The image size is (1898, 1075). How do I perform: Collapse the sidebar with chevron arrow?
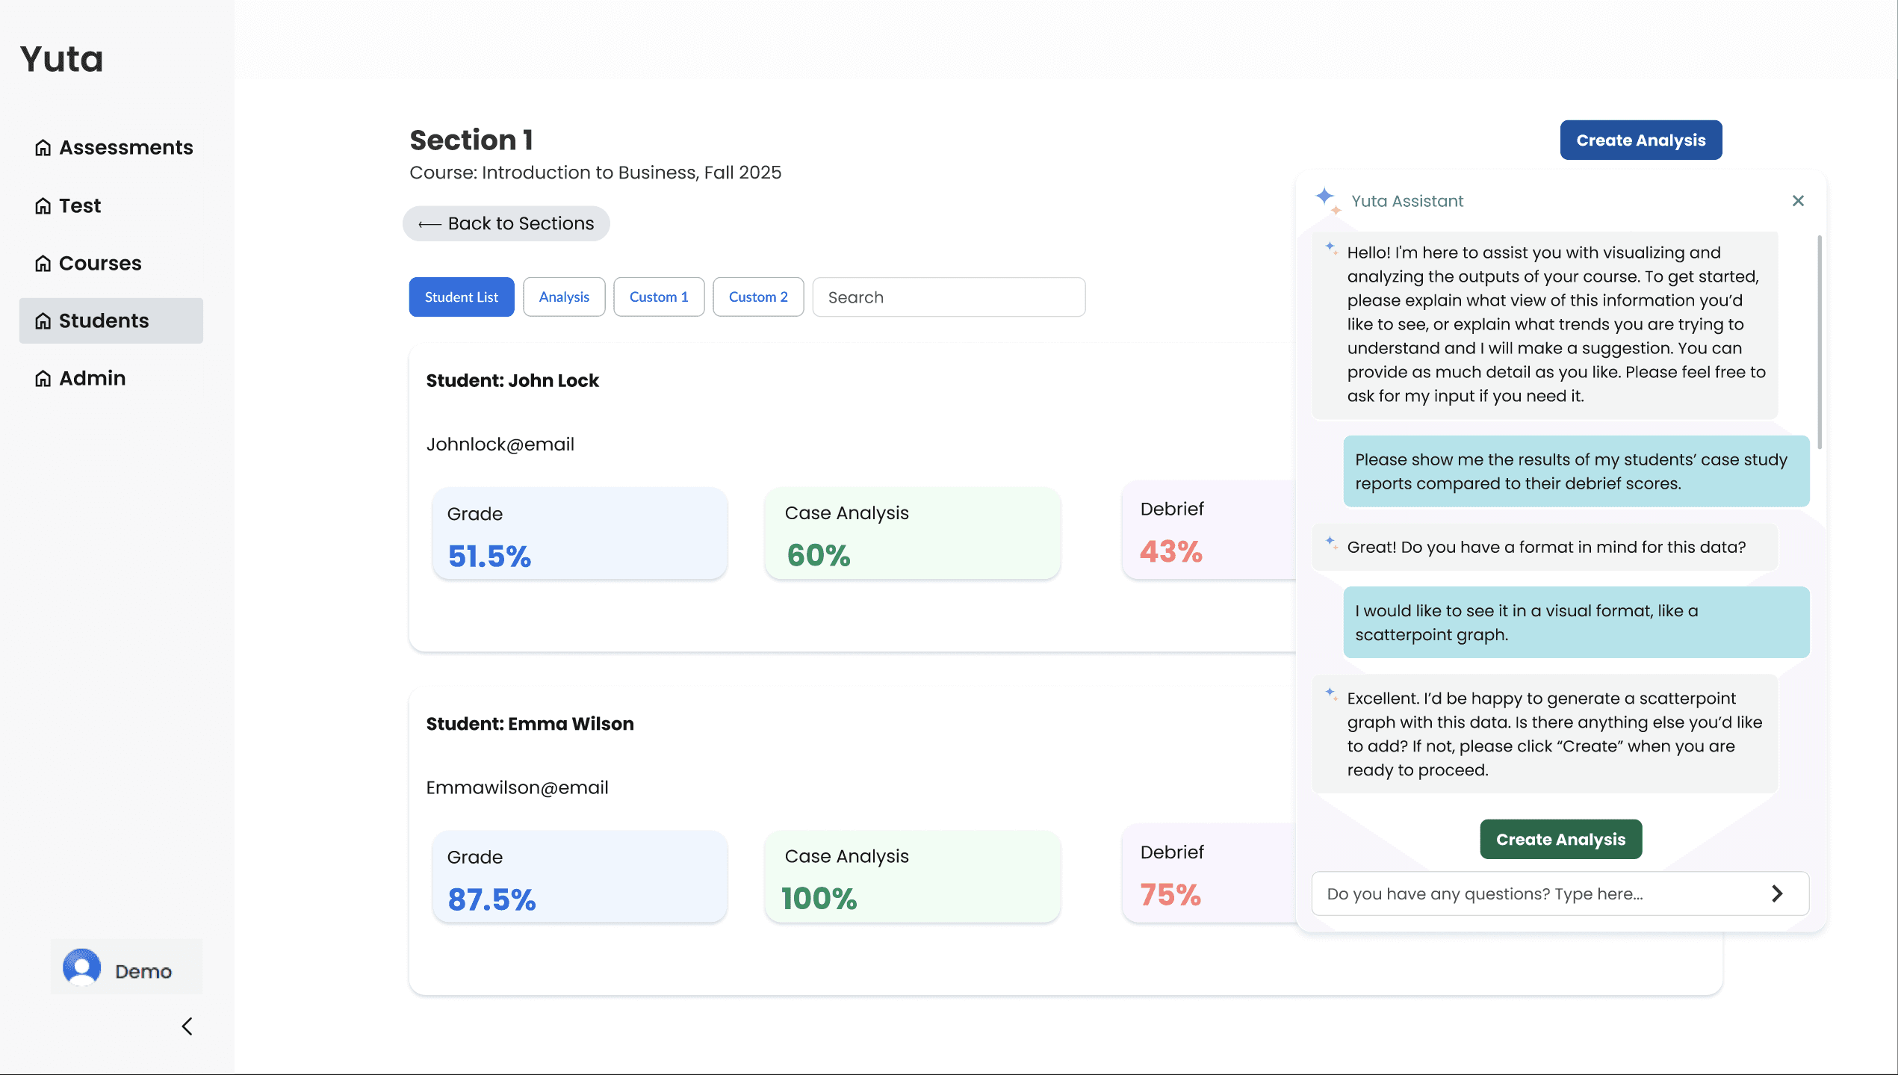pyautogui.click(x=187, y=1026)
